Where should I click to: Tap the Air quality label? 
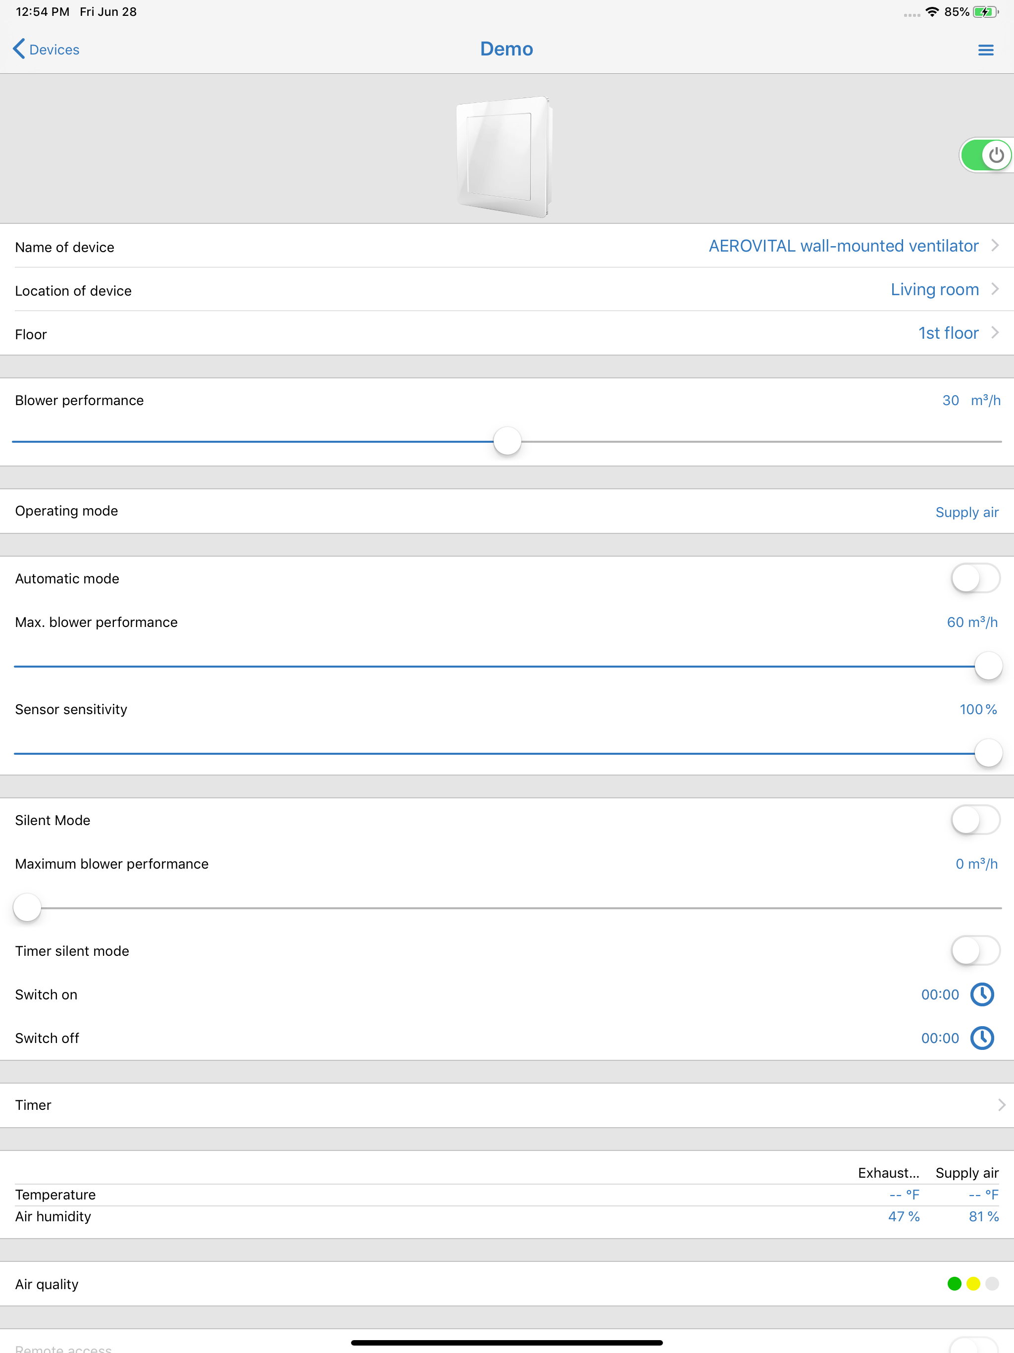47,1284
